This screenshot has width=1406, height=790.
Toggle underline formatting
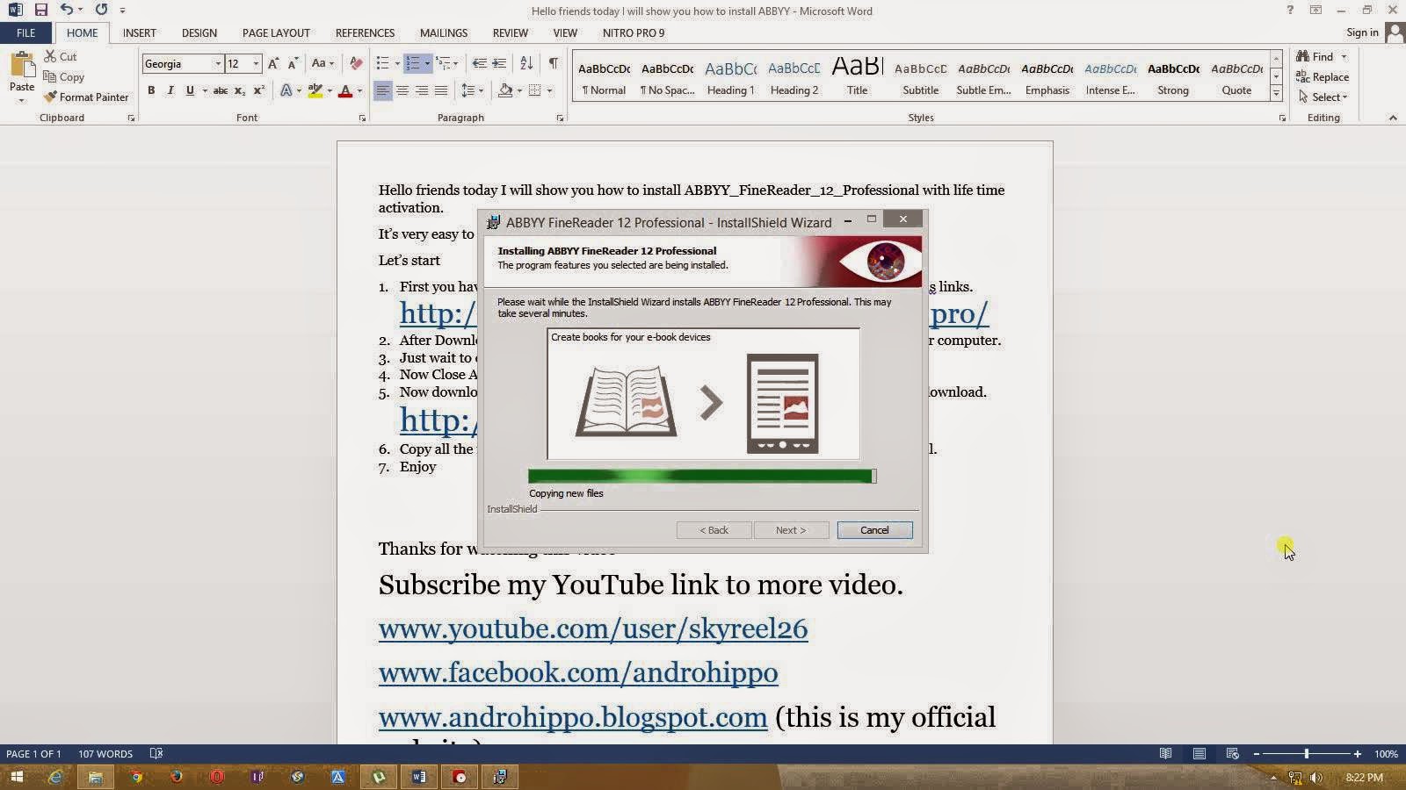coord(190,90)
